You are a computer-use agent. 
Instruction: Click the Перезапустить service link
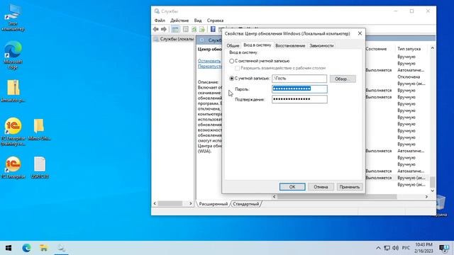(210, 66)
